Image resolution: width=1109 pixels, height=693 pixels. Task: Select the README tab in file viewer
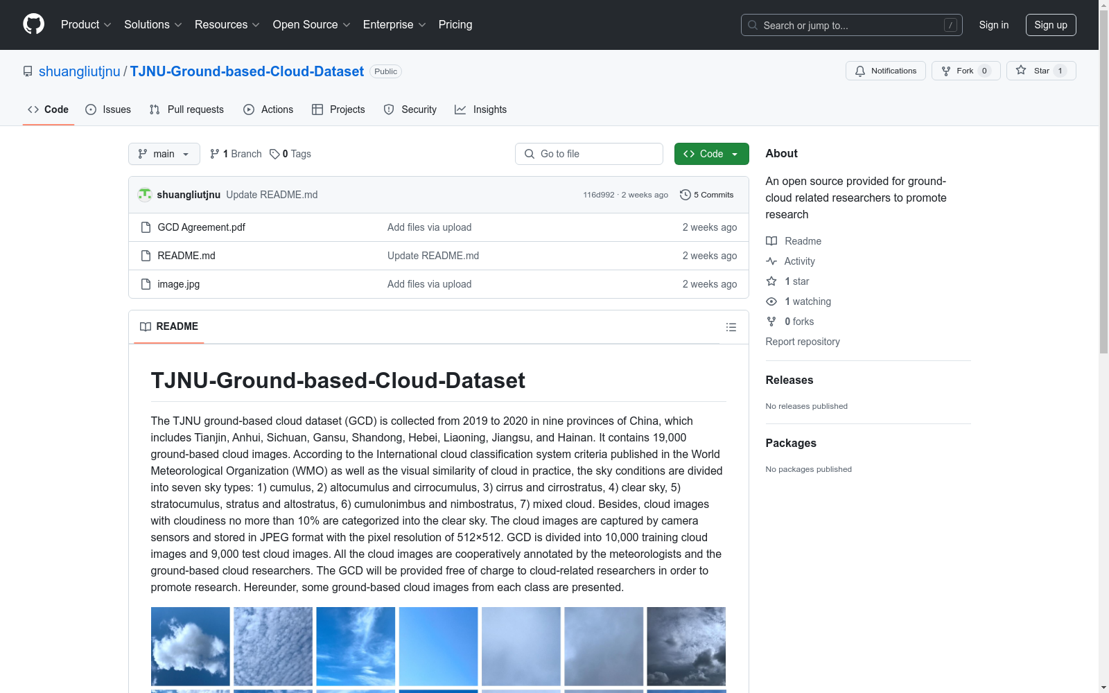point(169,326)
